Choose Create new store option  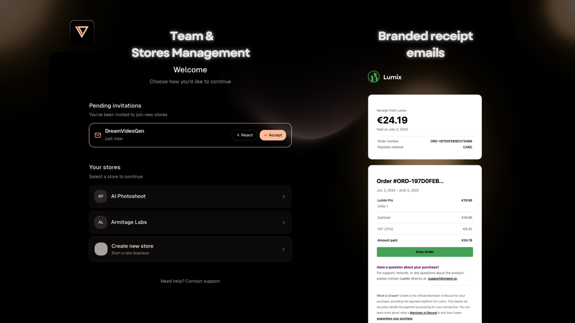tap(190, 249)
